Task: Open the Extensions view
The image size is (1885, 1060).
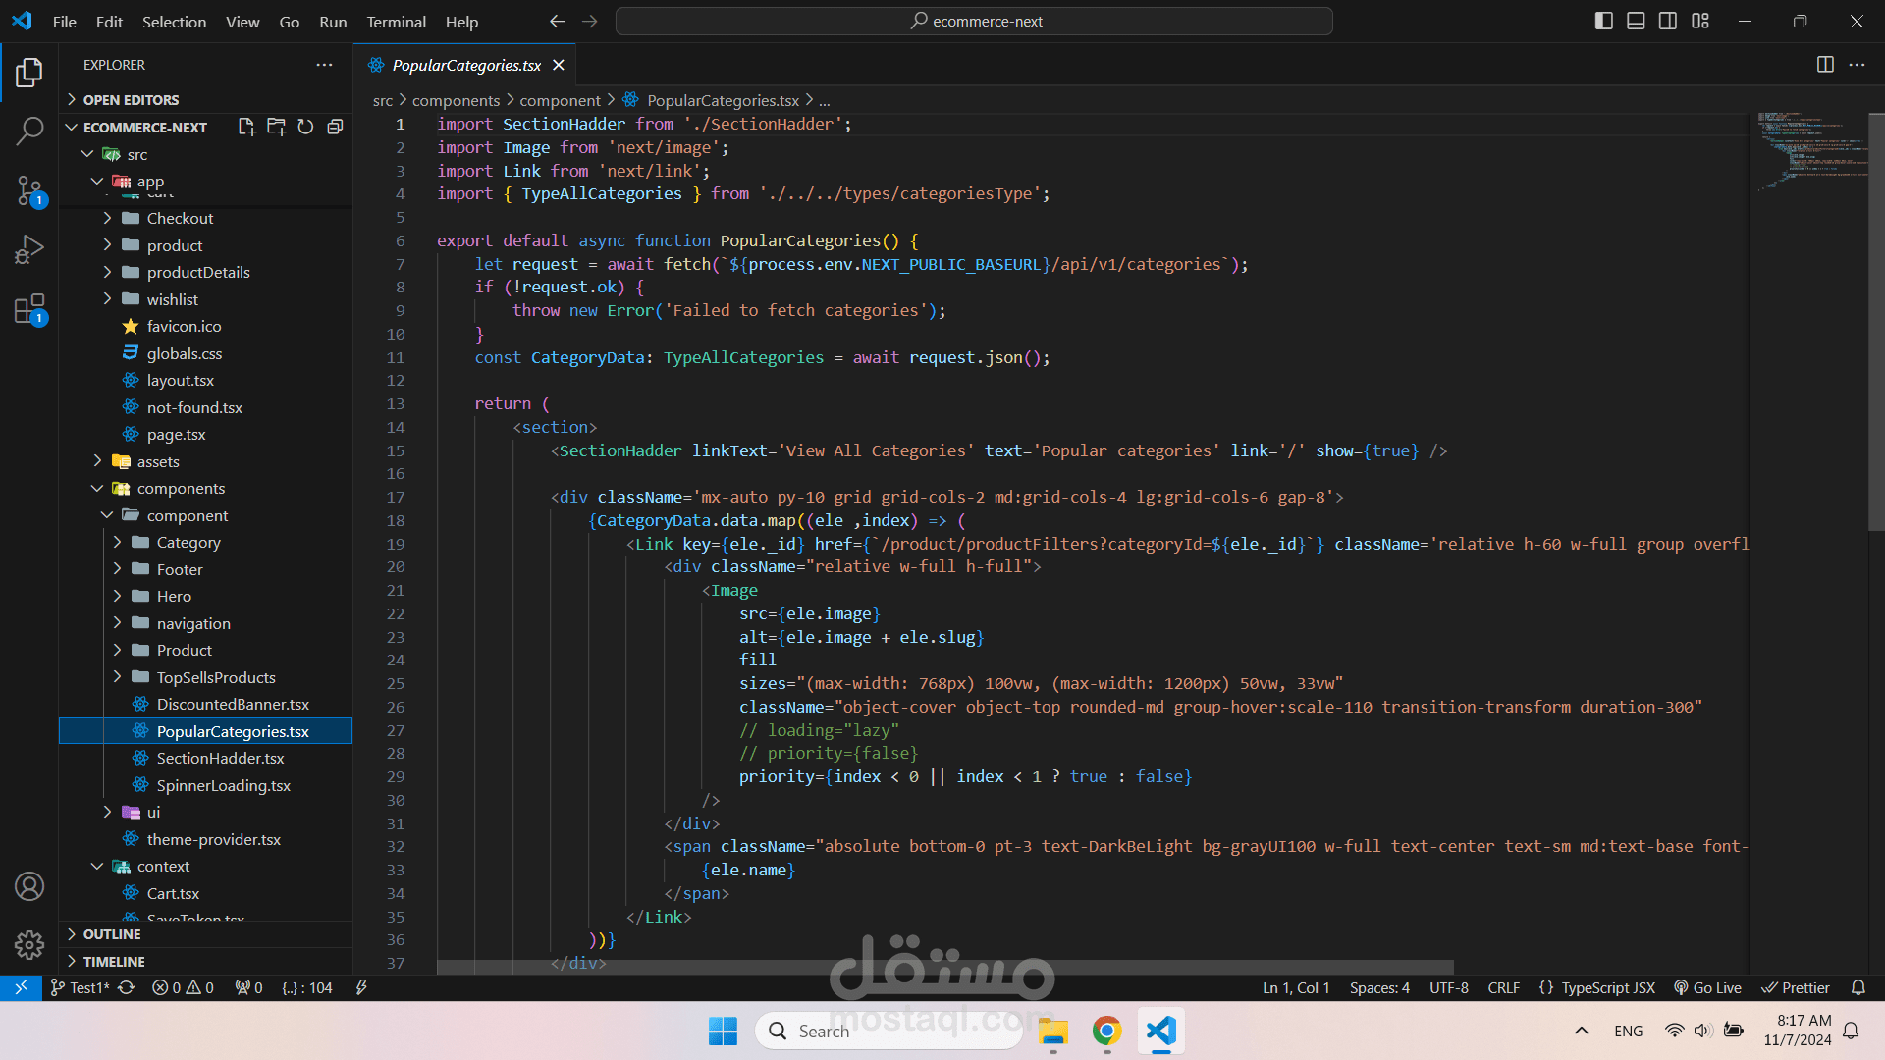Action: click(29, 309)
